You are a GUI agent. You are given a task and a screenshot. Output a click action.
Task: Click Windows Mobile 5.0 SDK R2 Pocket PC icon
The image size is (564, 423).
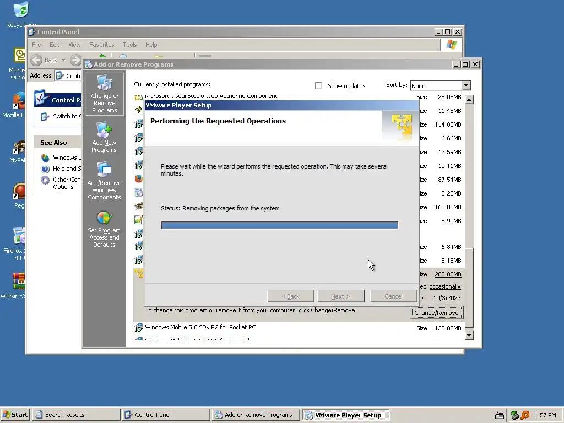click(x=138, y=327)
